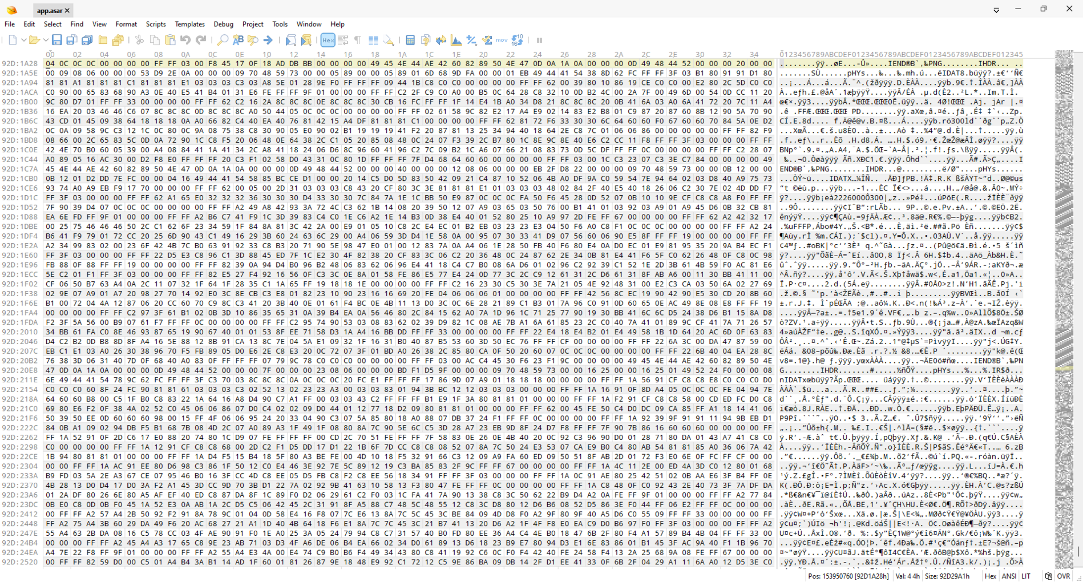Open the Find menu
Screen dimensions: 1083x582
pos(76,24)
